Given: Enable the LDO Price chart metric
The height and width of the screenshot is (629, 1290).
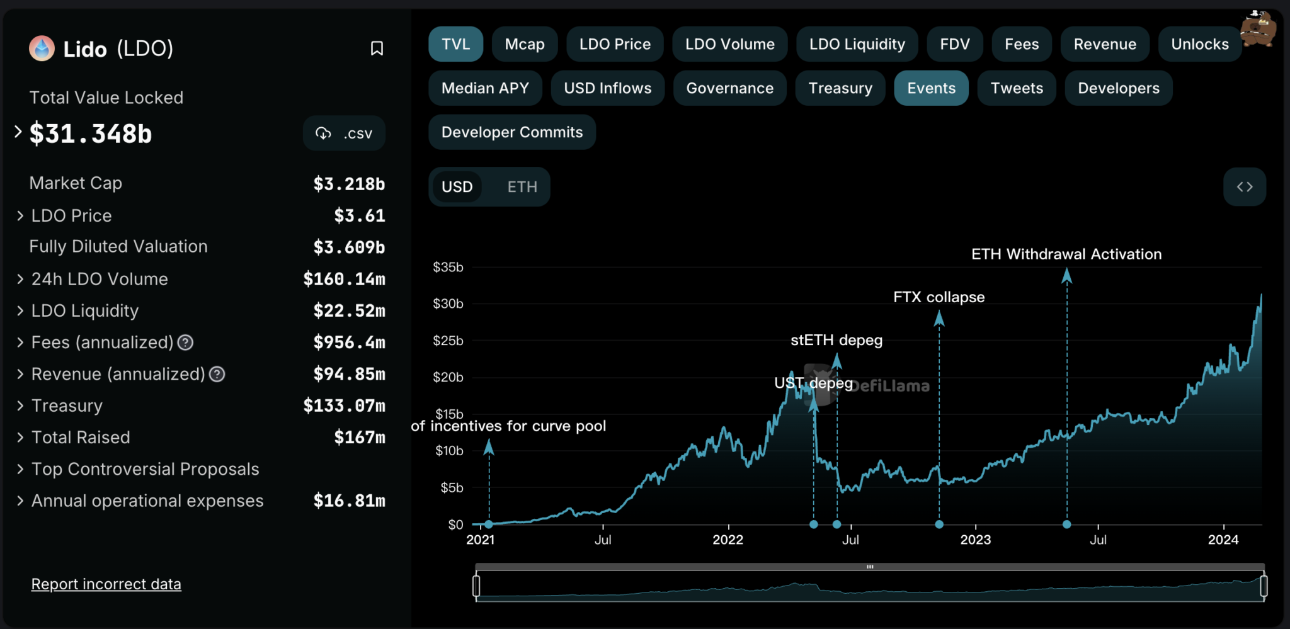Looking at the screenshot, I should tap(615, 44).
